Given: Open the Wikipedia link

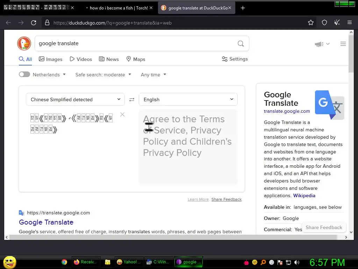Looking at the screenshot, I should click(x=304, y=195).
